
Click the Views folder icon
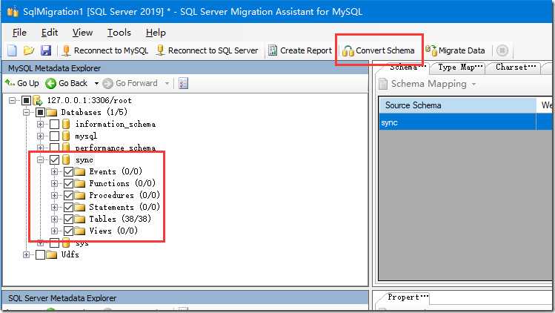click(x=80, y=231)
